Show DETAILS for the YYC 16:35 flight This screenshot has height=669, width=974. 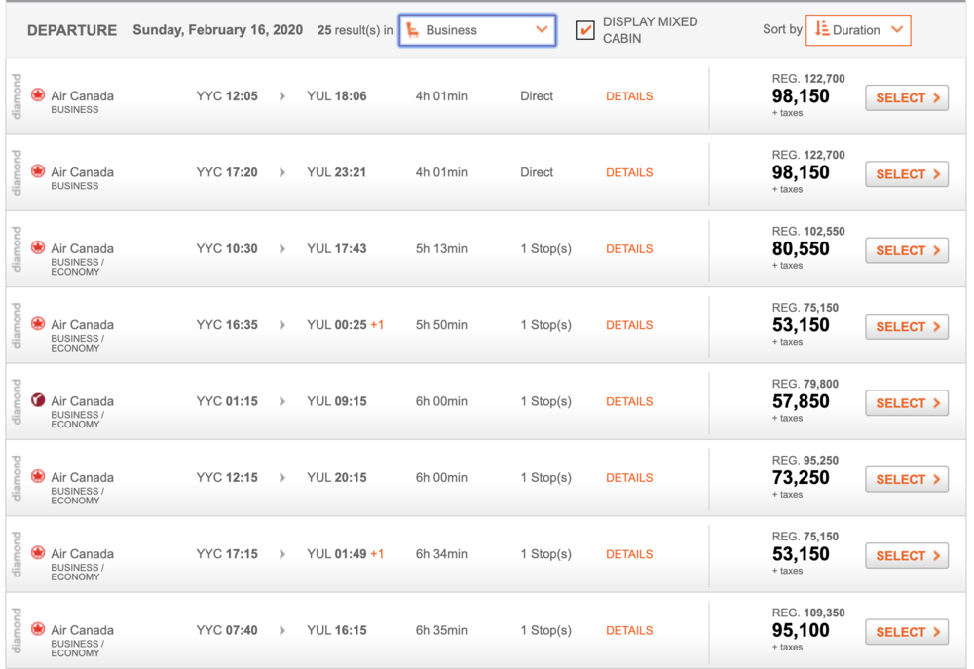click(x=629, y=325)
